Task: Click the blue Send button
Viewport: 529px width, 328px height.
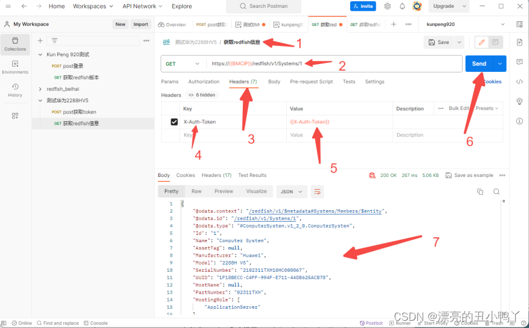Action: pyautogui.click(x=479, y=63)
